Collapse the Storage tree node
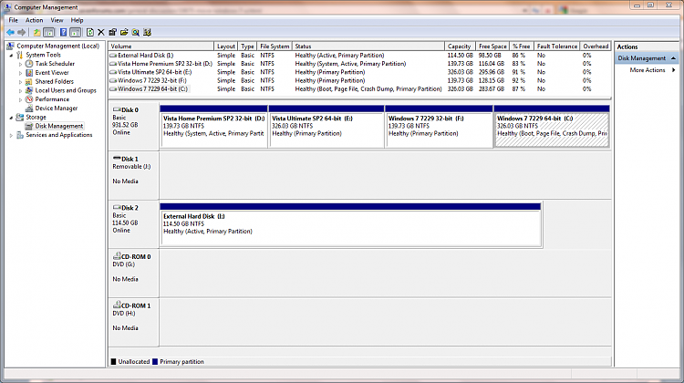Screen dimensions: 684x383 [x=11, y=118]
